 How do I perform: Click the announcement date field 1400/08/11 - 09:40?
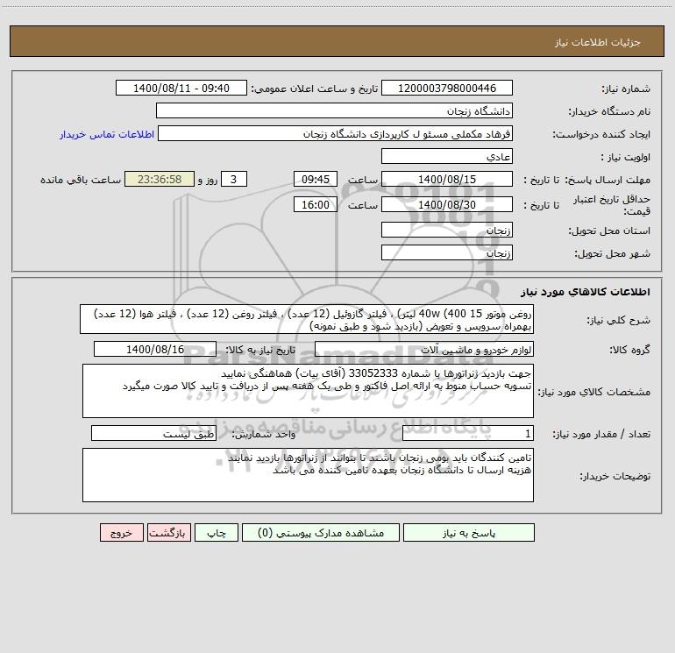tap(181, 88)
